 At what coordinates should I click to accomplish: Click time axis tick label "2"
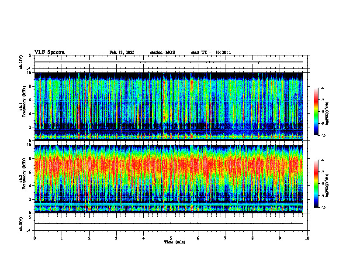[x=89, y=238]
